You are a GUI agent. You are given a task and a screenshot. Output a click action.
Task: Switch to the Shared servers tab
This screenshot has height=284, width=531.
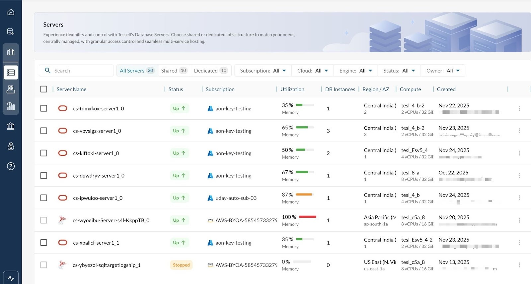(x=174, y=71)
